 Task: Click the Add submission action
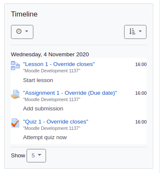[x=43, y=109]
